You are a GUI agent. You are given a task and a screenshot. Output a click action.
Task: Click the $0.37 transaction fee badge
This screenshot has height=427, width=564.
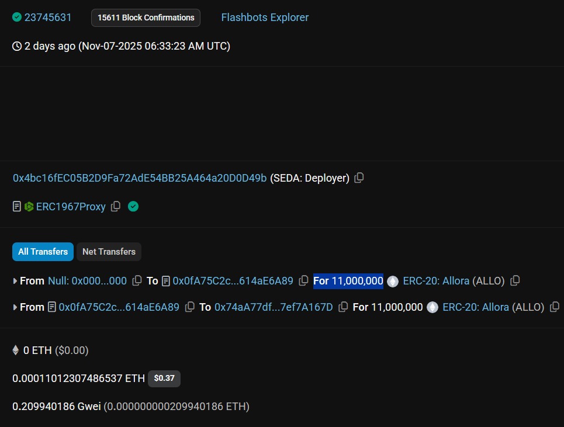point(164,379)
